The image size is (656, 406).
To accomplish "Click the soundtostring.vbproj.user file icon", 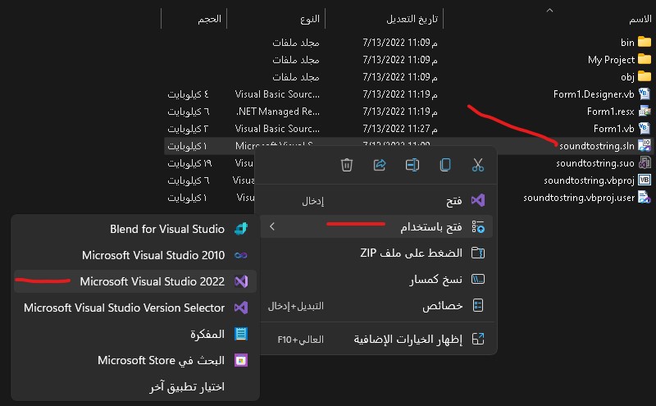I will tap(645, 197).
